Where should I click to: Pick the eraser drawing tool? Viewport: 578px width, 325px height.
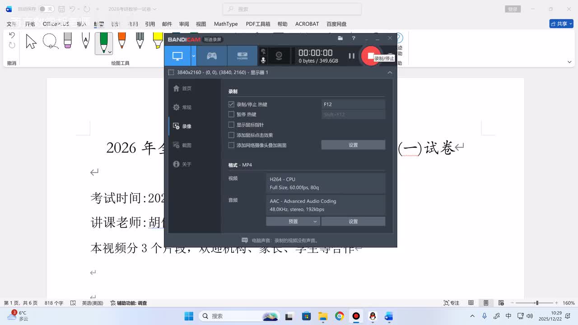(x=68, y=41)
